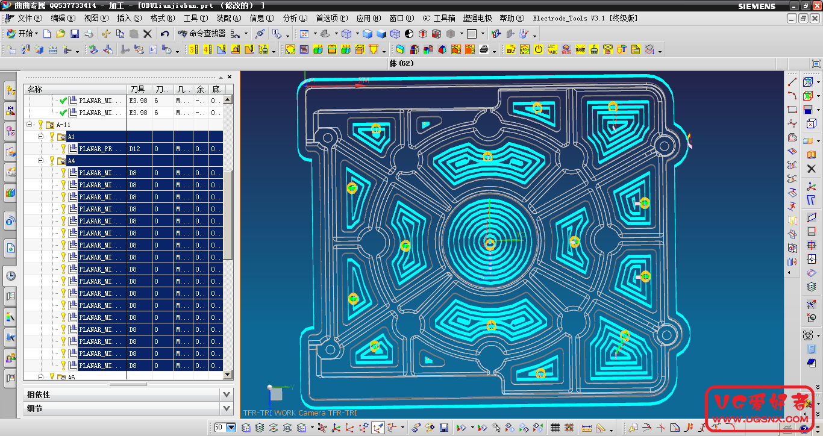Click the wireframe cube icon in the top toolbar
Screen dimensions: 823x436
tap(395, 34)
